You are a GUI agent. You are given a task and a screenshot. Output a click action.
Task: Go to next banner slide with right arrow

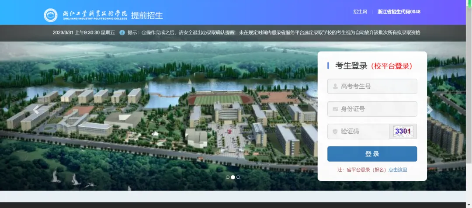430,110
